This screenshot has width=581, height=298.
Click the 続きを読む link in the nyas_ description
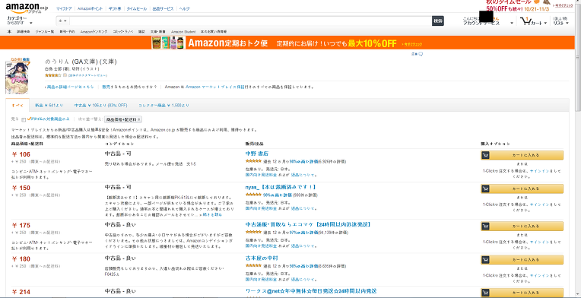[212, 214]
